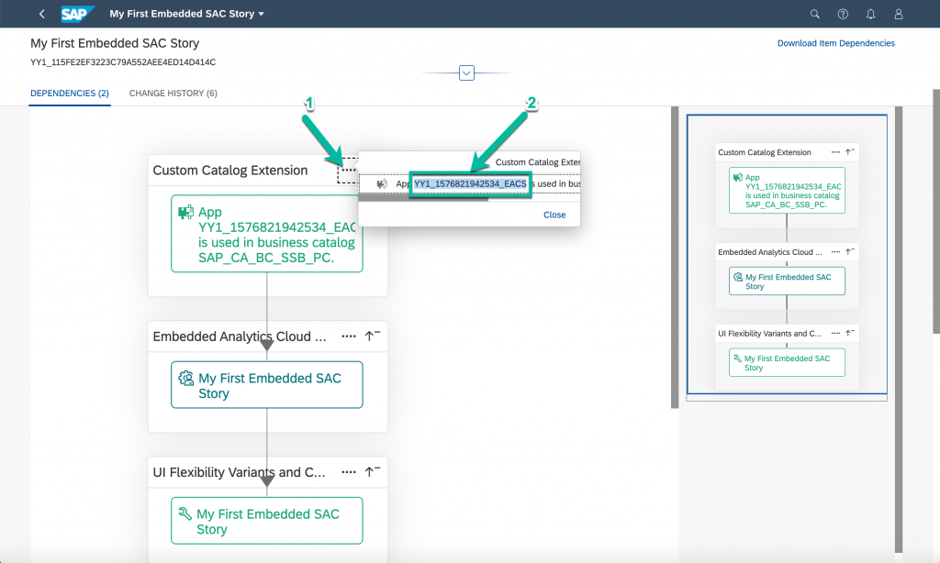The width and height of the screenshot is (940, 563).
Task: Collapse the UI Flexibility Variants group in the main graph
Action: coord(373,472)
